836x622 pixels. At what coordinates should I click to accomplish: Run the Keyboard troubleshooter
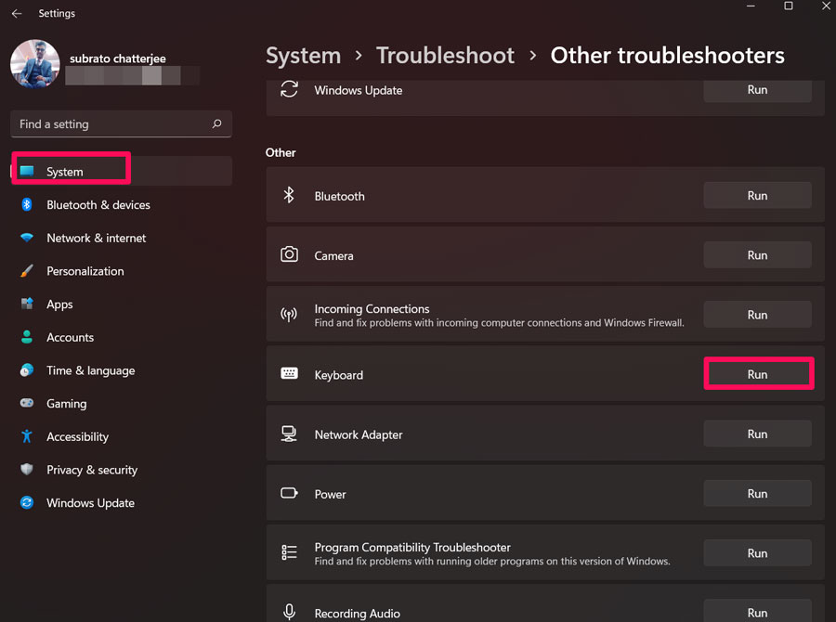point(758,374)
